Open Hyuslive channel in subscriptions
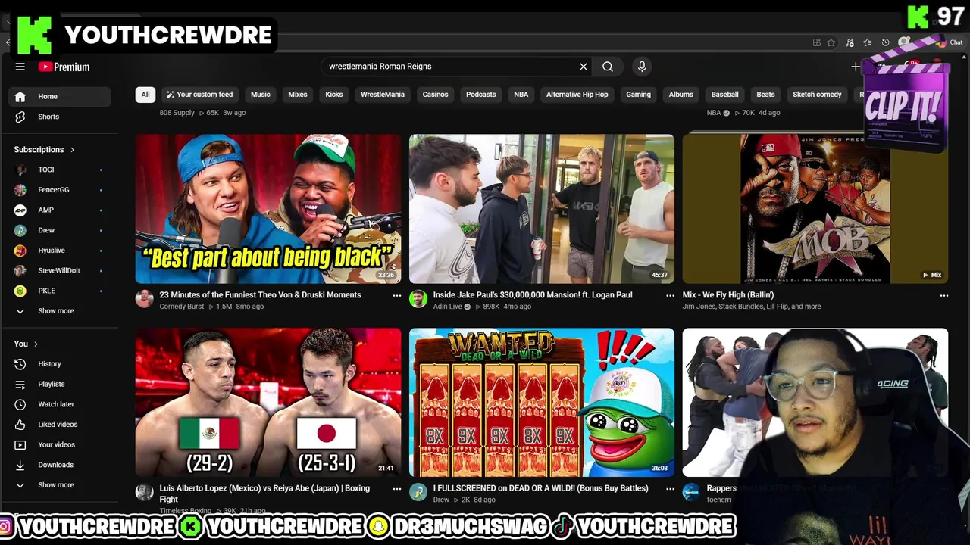The image size is (970, 545). coord(60,251)
